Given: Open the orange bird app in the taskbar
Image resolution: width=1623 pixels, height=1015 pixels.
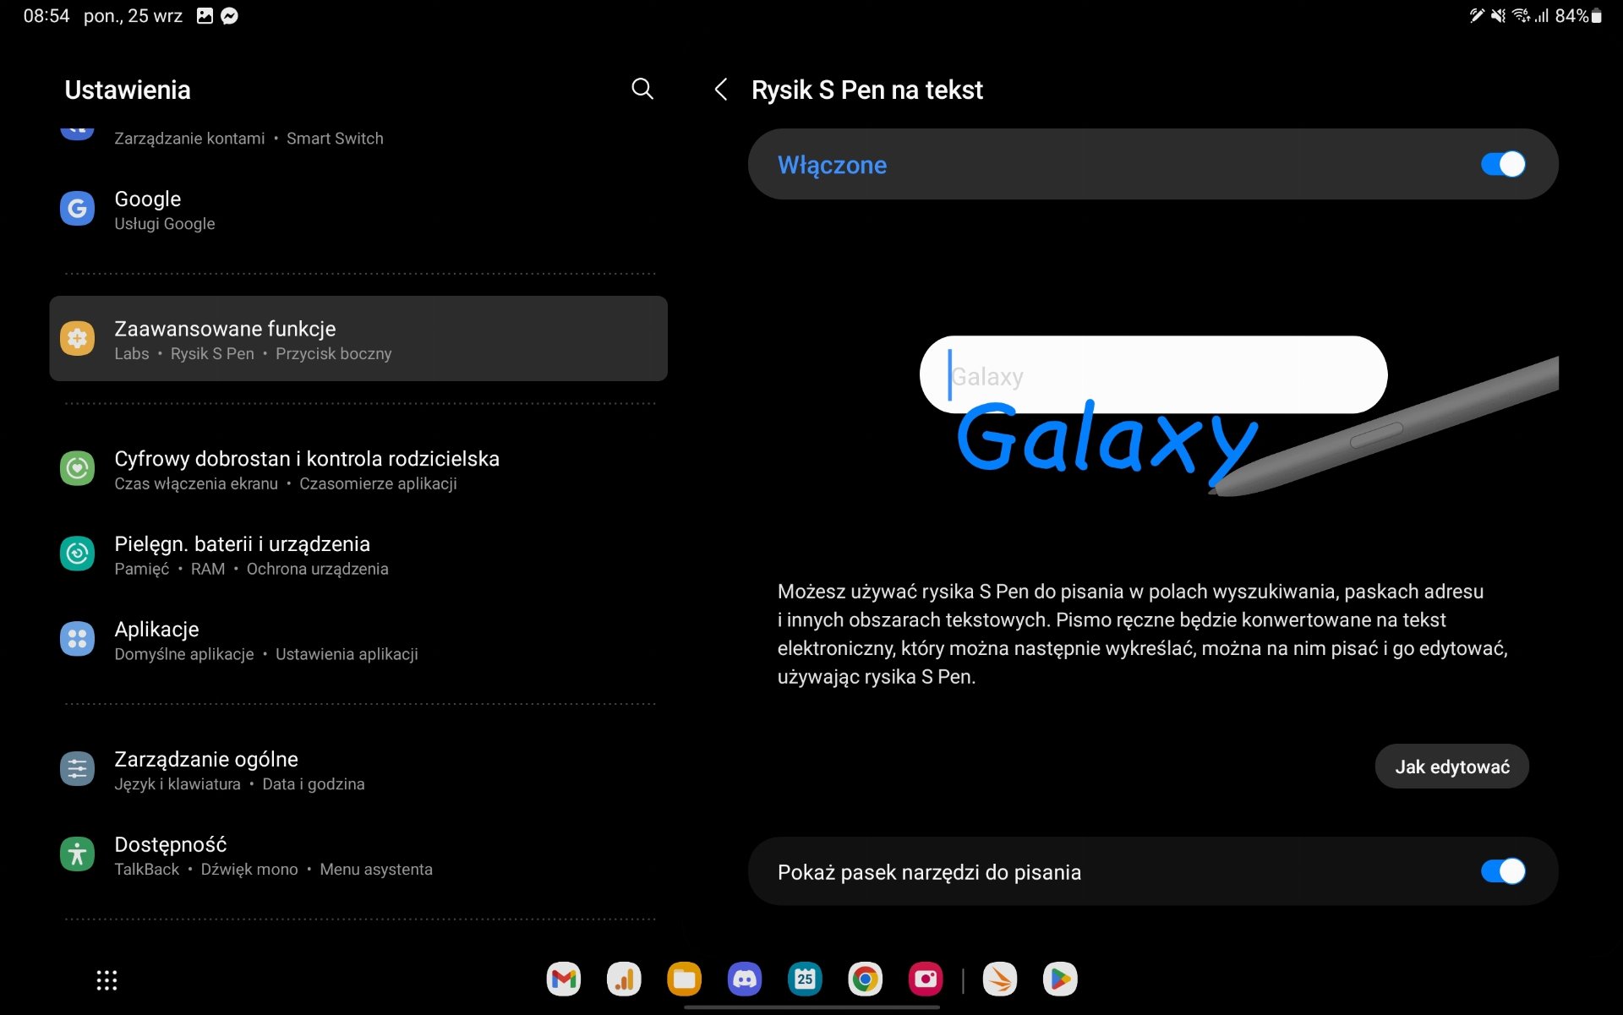Looking at the screenshot, I should click(1000, 980).
